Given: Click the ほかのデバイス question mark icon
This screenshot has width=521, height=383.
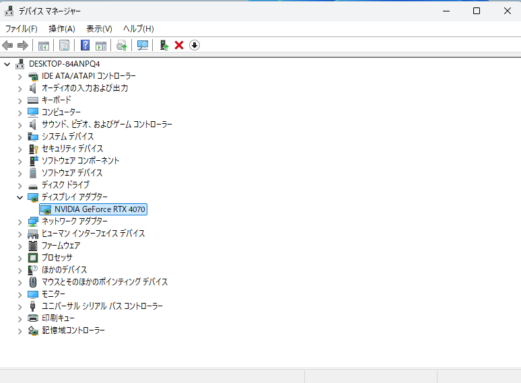Looking at the screenshot, I should (33, 270).
